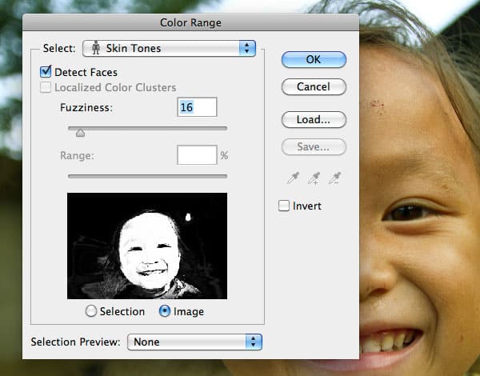Enable the Invert checkbox
The height and width of the screenshot is (376, 480).
[x=284, y=206]
